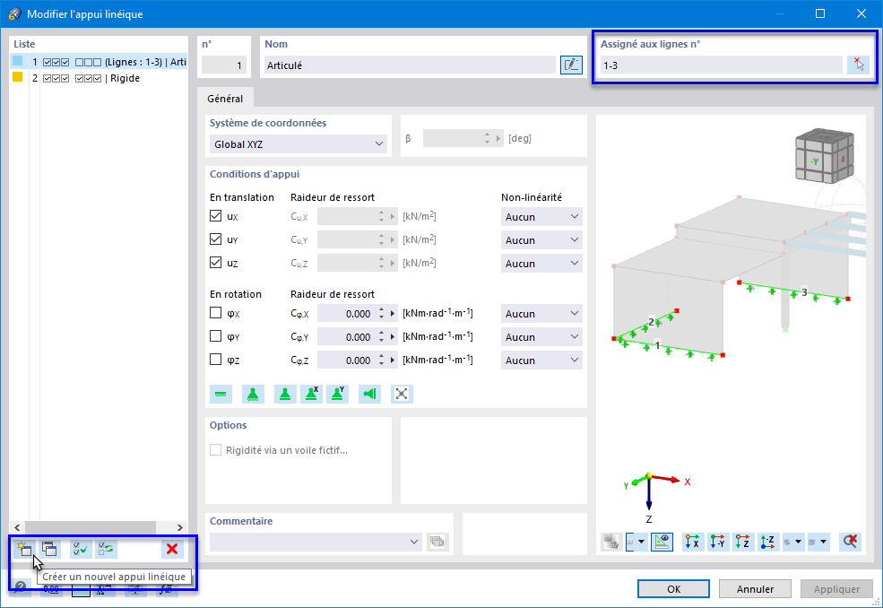Click the hinged support preset marked Y
This screenshot has height=608, width=883.
pos(337,394)
